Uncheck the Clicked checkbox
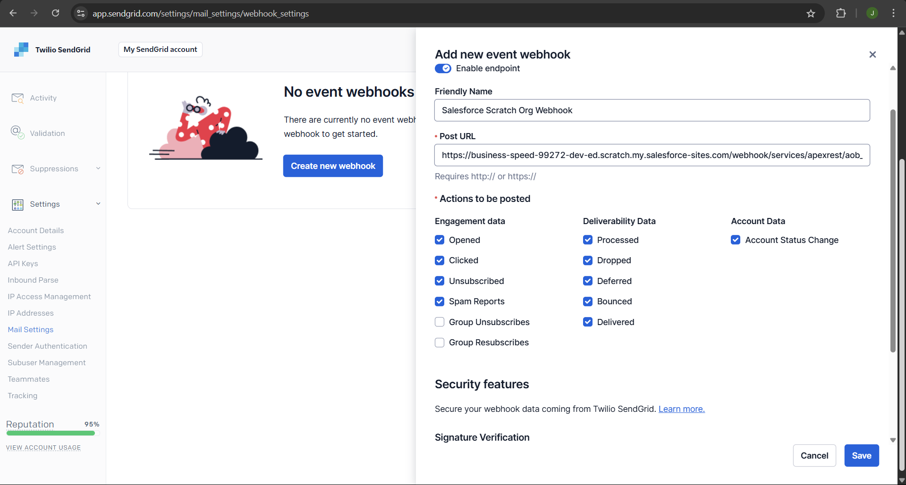This screenshot has height=485, width=906. click(x=440, y=260)
